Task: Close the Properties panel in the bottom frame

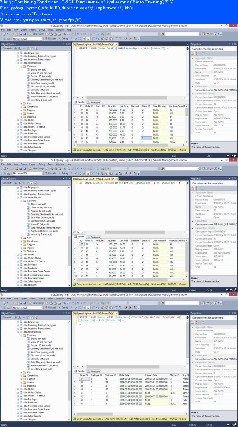Action: (236, 313)
